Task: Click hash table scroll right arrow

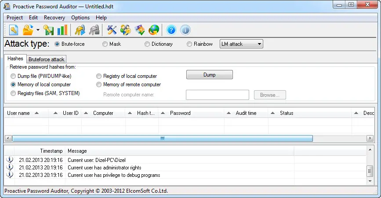Action: (x=370, y=139)
